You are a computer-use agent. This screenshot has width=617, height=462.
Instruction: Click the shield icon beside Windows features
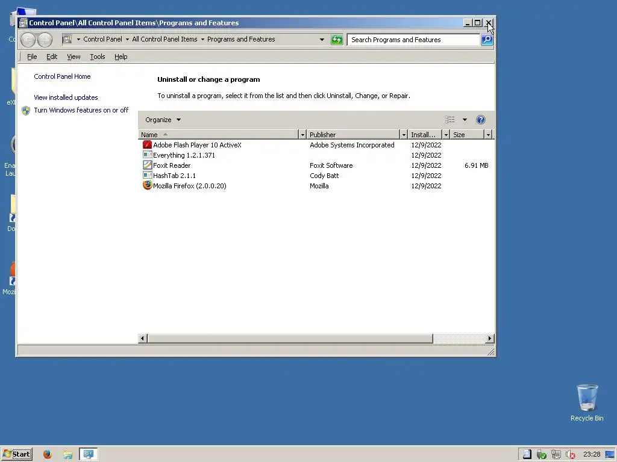pos(26,111)
